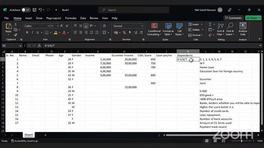Click Merge & Center icon
Screen dimensions: 264x148
104,32
